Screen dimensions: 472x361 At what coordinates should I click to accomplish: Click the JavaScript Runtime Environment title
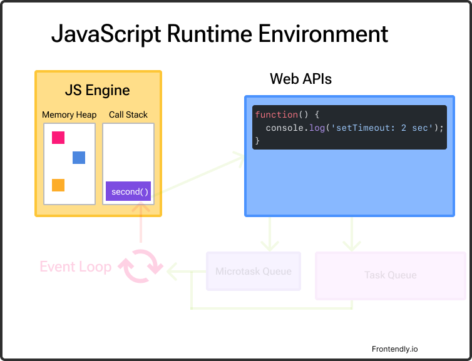coord(220,34)
